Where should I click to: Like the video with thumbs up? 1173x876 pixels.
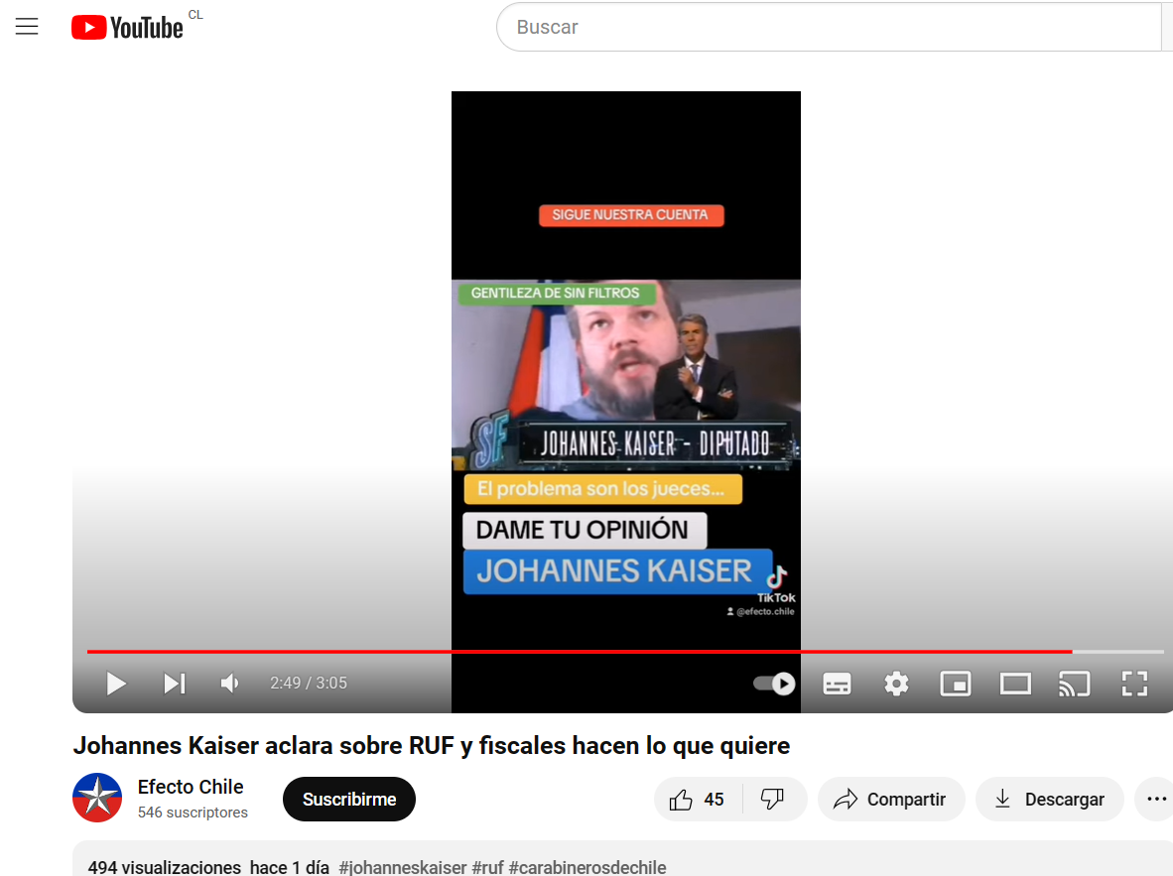[x=698, y=799]
